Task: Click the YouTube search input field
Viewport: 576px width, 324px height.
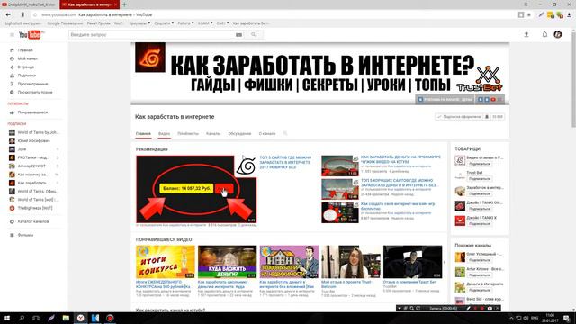Action: [x=152, y=35]
